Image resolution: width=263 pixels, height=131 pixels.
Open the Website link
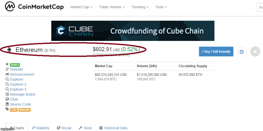[x=16, y=69]
